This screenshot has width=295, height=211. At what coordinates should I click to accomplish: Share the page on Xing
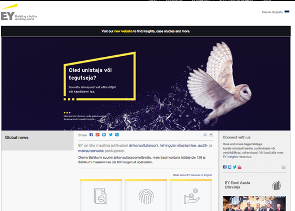117,134
